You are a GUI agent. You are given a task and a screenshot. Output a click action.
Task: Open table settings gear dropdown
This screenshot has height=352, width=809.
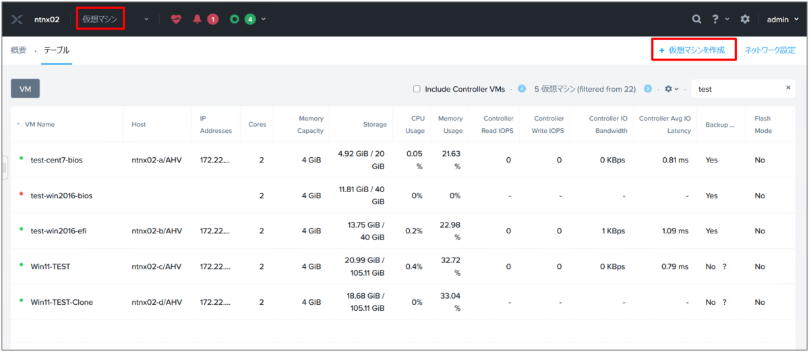pyautogui.click(x=671, y=89)
